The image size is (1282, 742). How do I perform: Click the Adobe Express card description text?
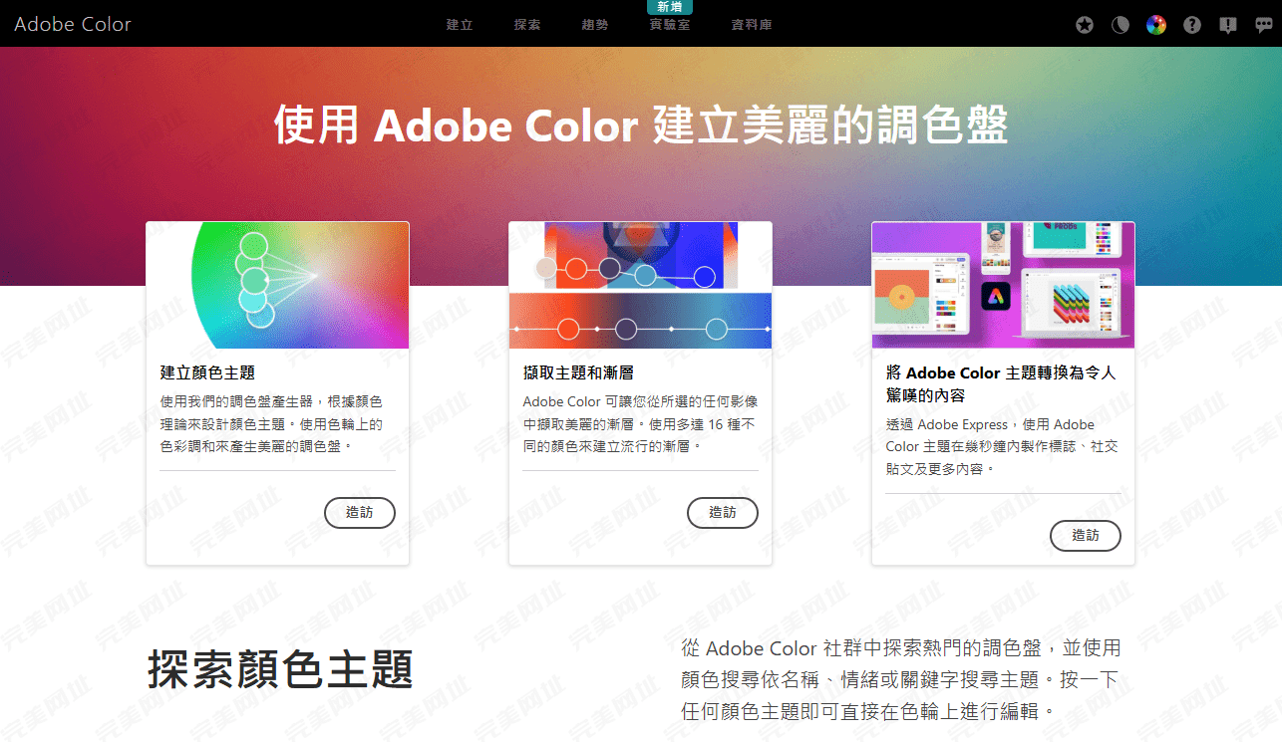(1002, 446)
